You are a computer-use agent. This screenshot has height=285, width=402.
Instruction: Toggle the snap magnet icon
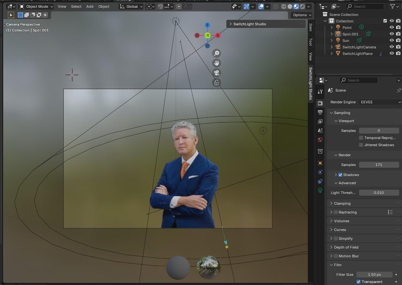[x=160, y=6]
